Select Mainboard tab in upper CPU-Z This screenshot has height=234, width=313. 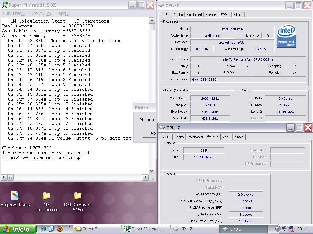(194, 15)
